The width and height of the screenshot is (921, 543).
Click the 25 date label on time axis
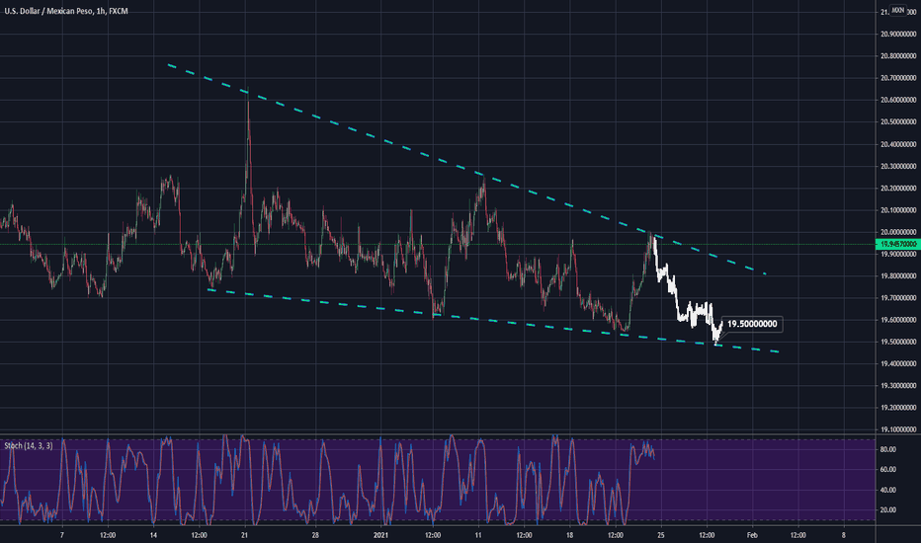[x=661, y=535]
